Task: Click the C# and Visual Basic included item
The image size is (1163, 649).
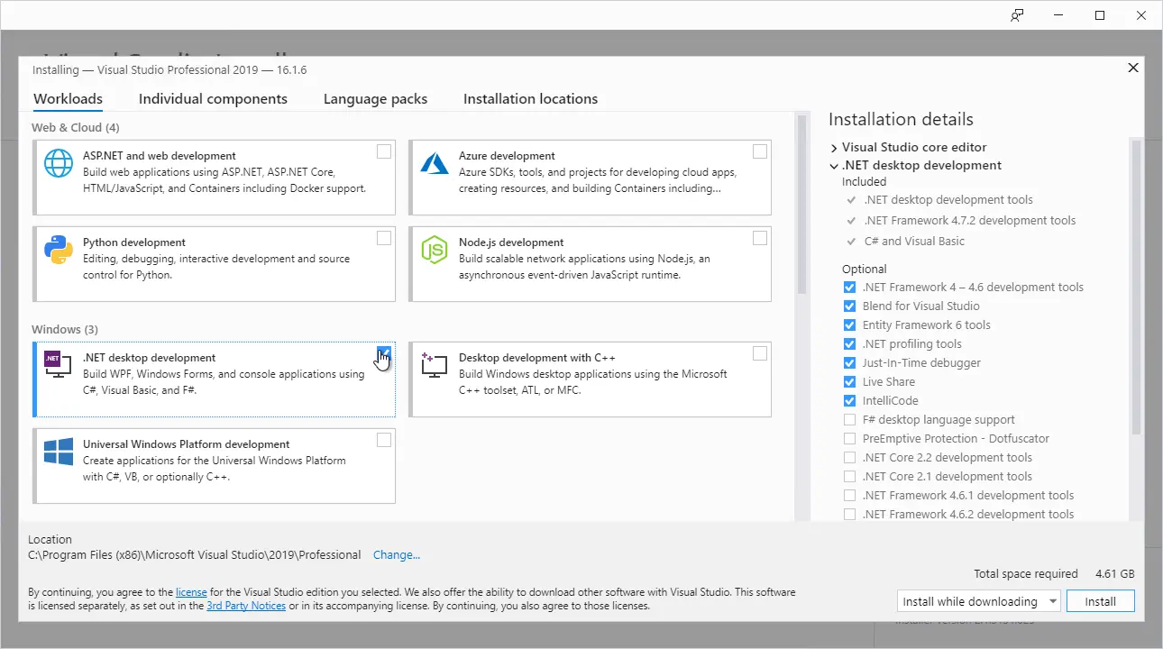Action: [914, 242]
